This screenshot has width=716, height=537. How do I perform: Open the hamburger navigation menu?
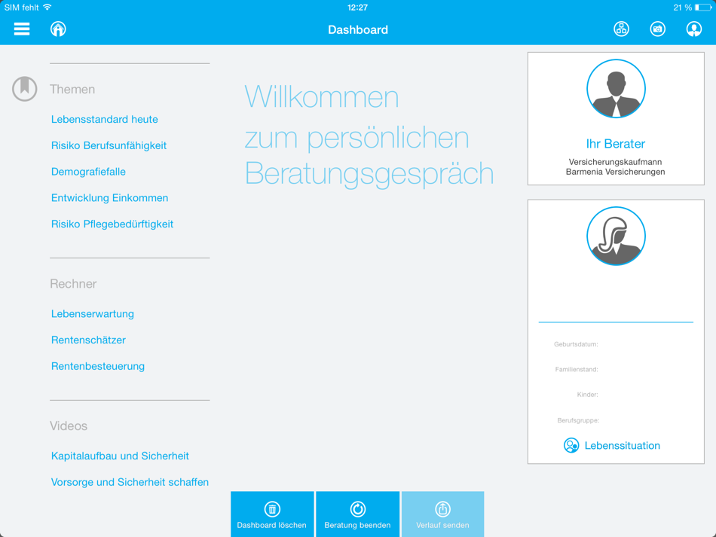21,29
